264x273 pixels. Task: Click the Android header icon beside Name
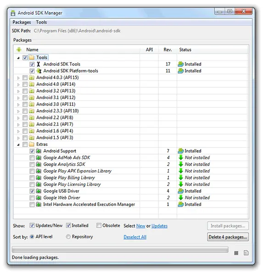point(19,50)
